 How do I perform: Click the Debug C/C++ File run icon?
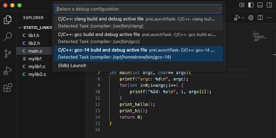pyautogui.click(x=237, y=18)
